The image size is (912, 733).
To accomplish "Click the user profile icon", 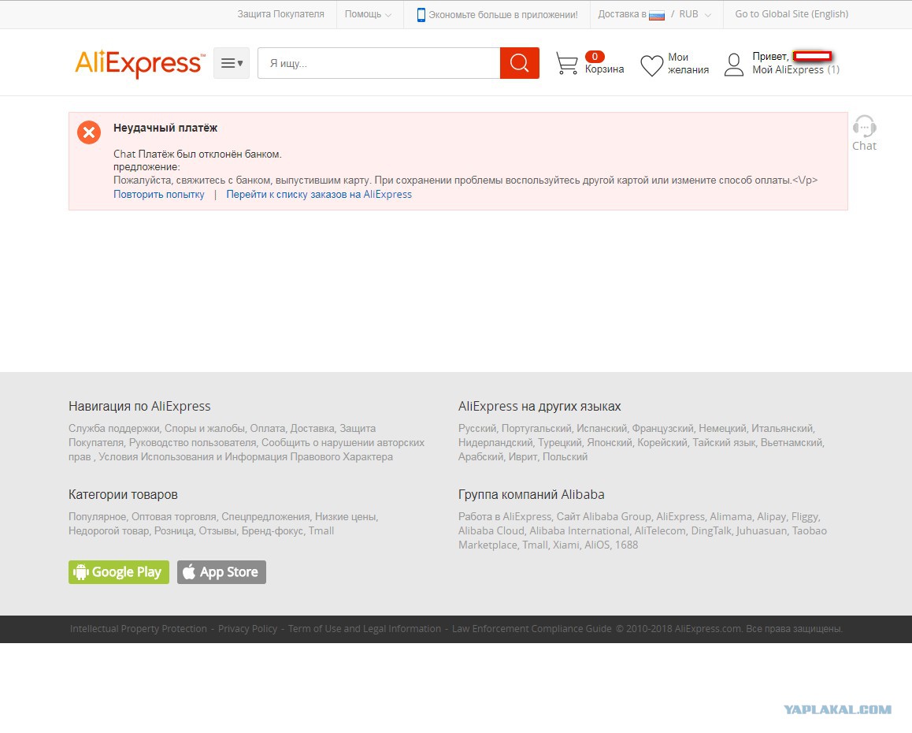I will (x=734, y=64).
